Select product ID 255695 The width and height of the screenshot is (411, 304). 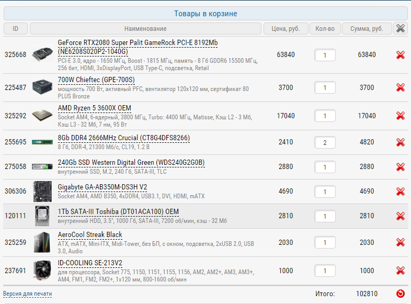(x=16, y=142)
